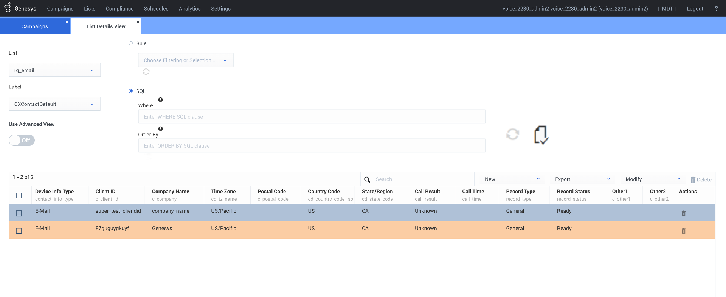This screenshot has height=297, width=726.
Task: Click the large refresh icon beside SQL fields
Action: pos(512,134)
